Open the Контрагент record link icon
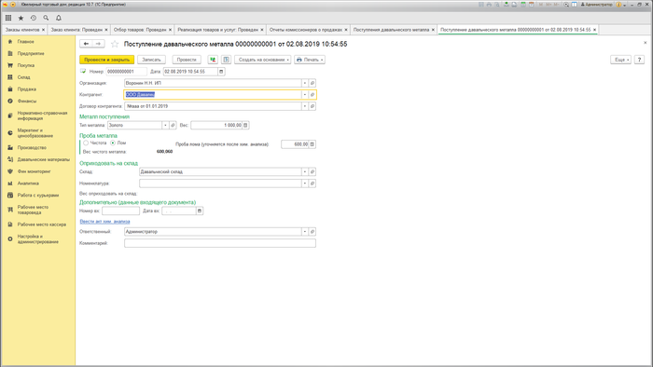The height and width of the screenshot is (367, 653). click(312, 95)
